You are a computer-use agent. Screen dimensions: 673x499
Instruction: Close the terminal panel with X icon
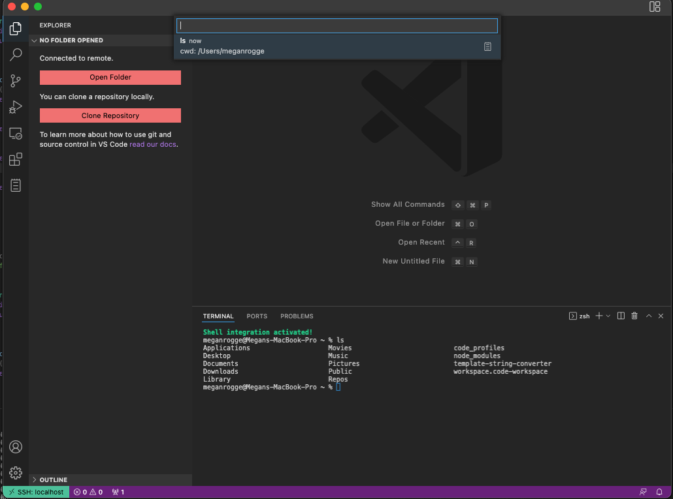coord(661,316)
